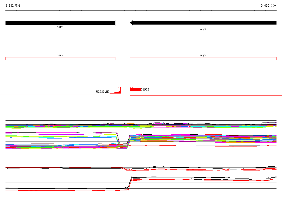Click the small red square above the wedge
282x197 pixels.
pos(120,87)
